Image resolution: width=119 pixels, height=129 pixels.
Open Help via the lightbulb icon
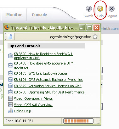pos(100,8)
